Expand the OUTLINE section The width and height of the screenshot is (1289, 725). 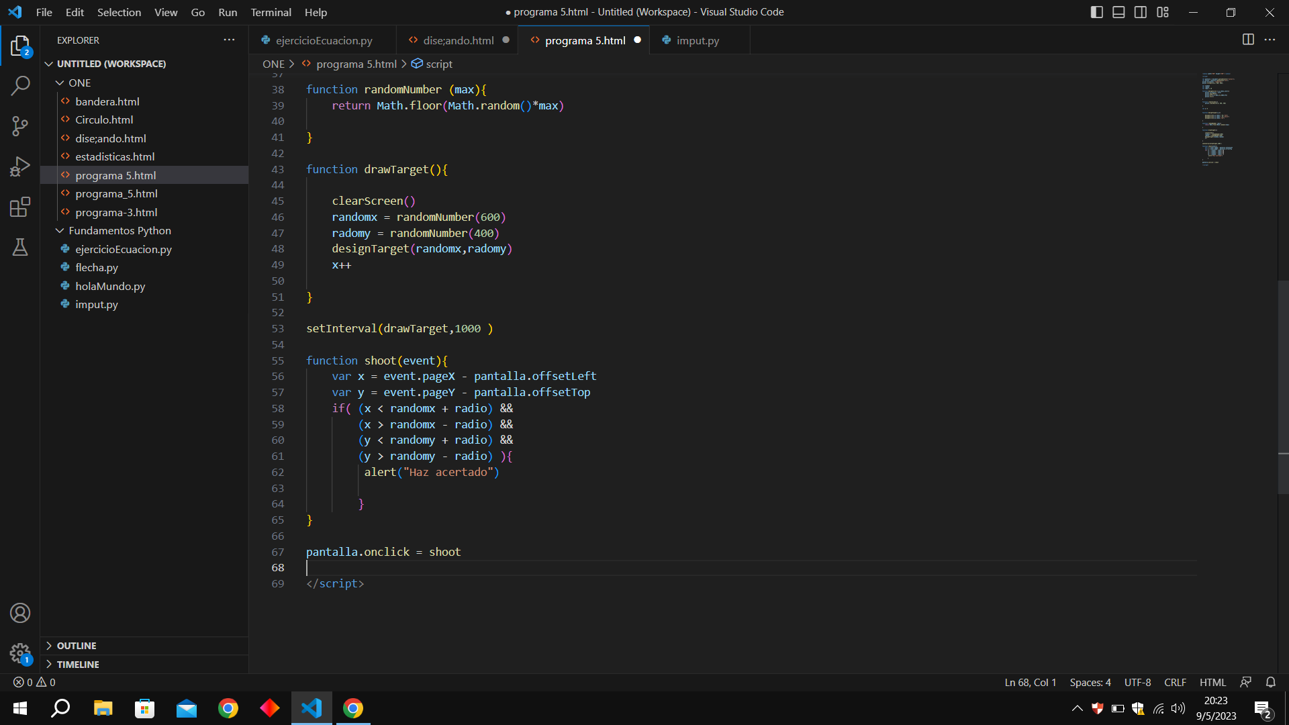tap(144, 646)
